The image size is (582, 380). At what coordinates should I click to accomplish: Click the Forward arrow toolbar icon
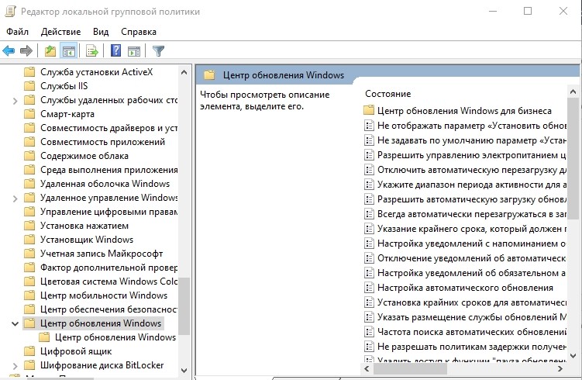tap(26, 50)
